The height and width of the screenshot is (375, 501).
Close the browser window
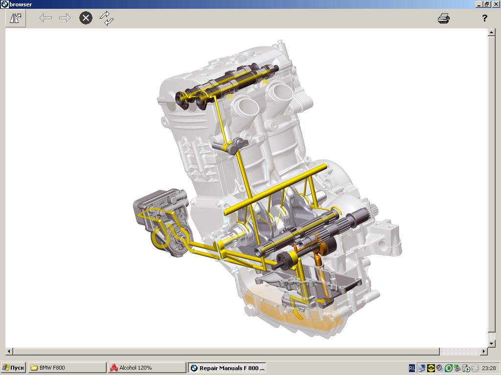click(496, 4)
